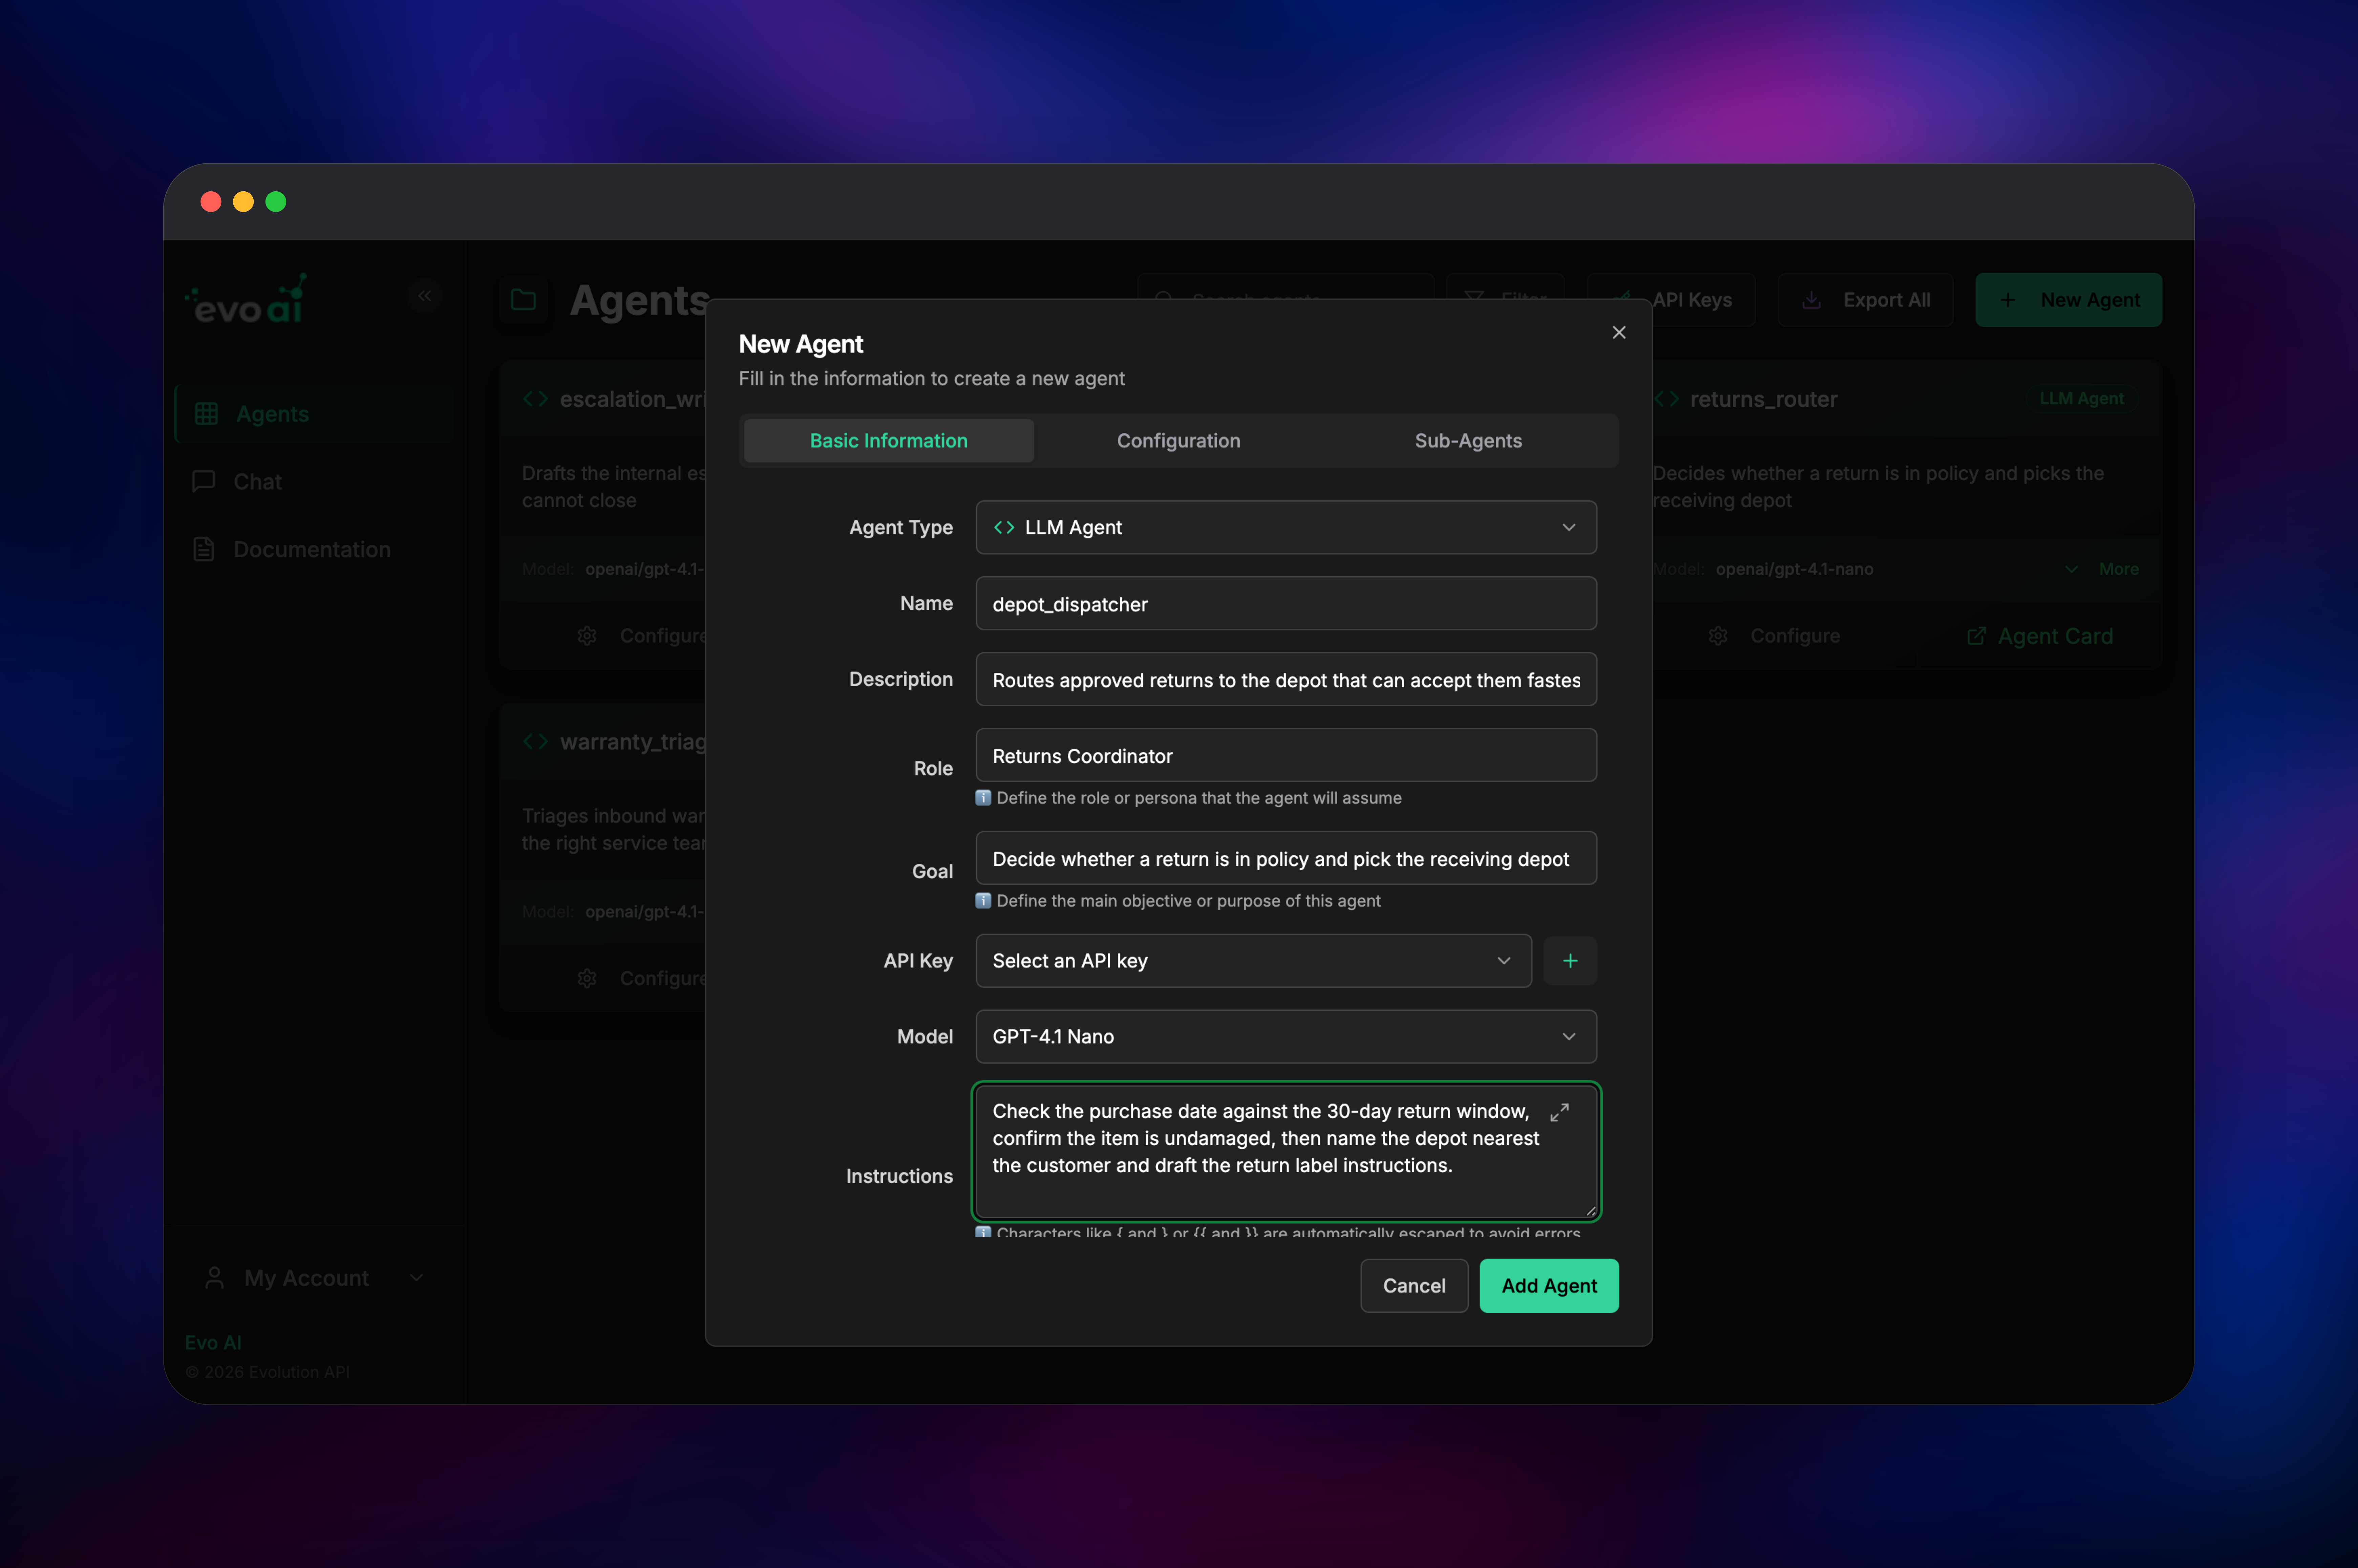
Task: Click the Agents folder icon in the header
Action: coord(523,300)
